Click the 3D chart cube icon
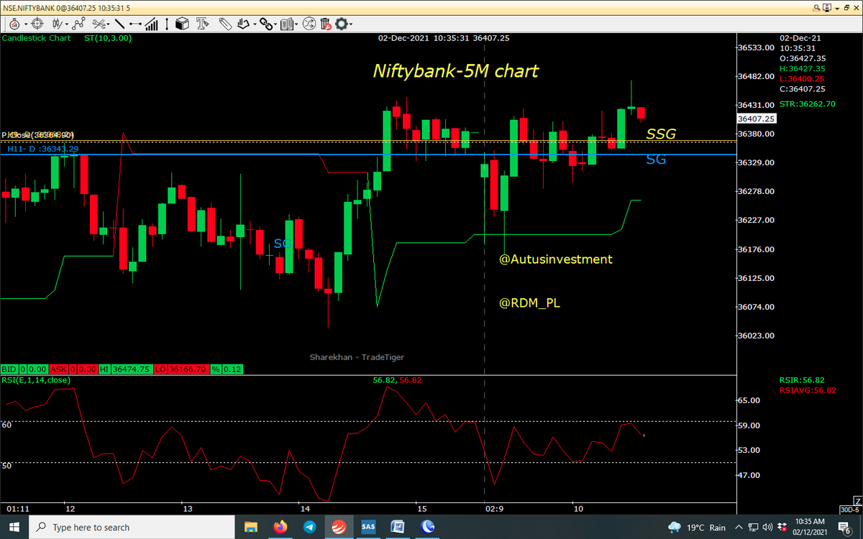Screen dimensions: 863x539 coord(182,24)
